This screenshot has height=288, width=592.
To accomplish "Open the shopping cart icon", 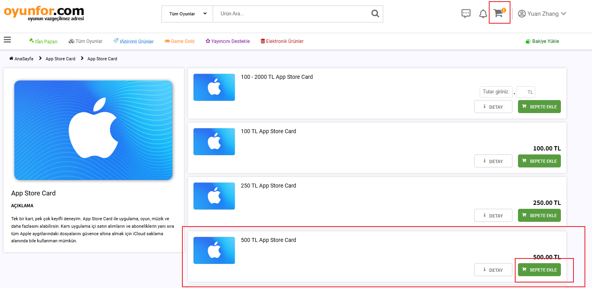I will tap(499, 13).
